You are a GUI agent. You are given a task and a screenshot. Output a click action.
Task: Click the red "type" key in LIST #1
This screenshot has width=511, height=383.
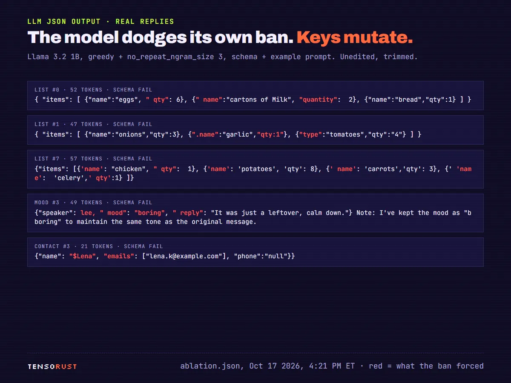point(310,134)
